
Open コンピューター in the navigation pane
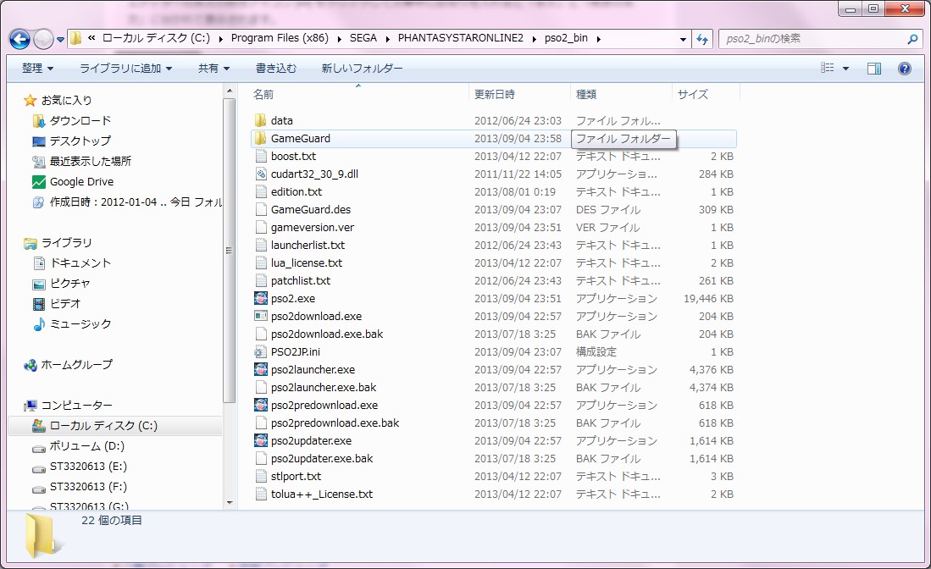tap(76, 406)
